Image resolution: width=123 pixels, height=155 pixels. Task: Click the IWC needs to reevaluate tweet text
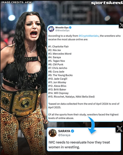(x=79, y=145)
